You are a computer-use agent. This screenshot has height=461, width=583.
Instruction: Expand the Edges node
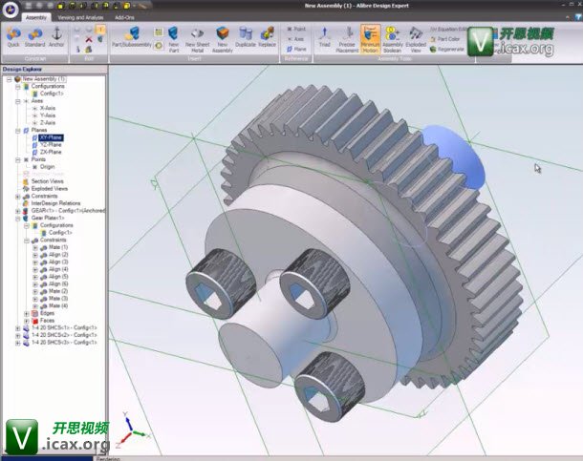27,314
